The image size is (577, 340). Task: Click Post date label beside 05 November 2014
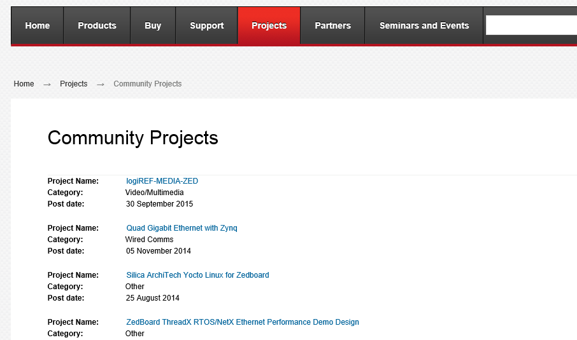click(66, 251)
